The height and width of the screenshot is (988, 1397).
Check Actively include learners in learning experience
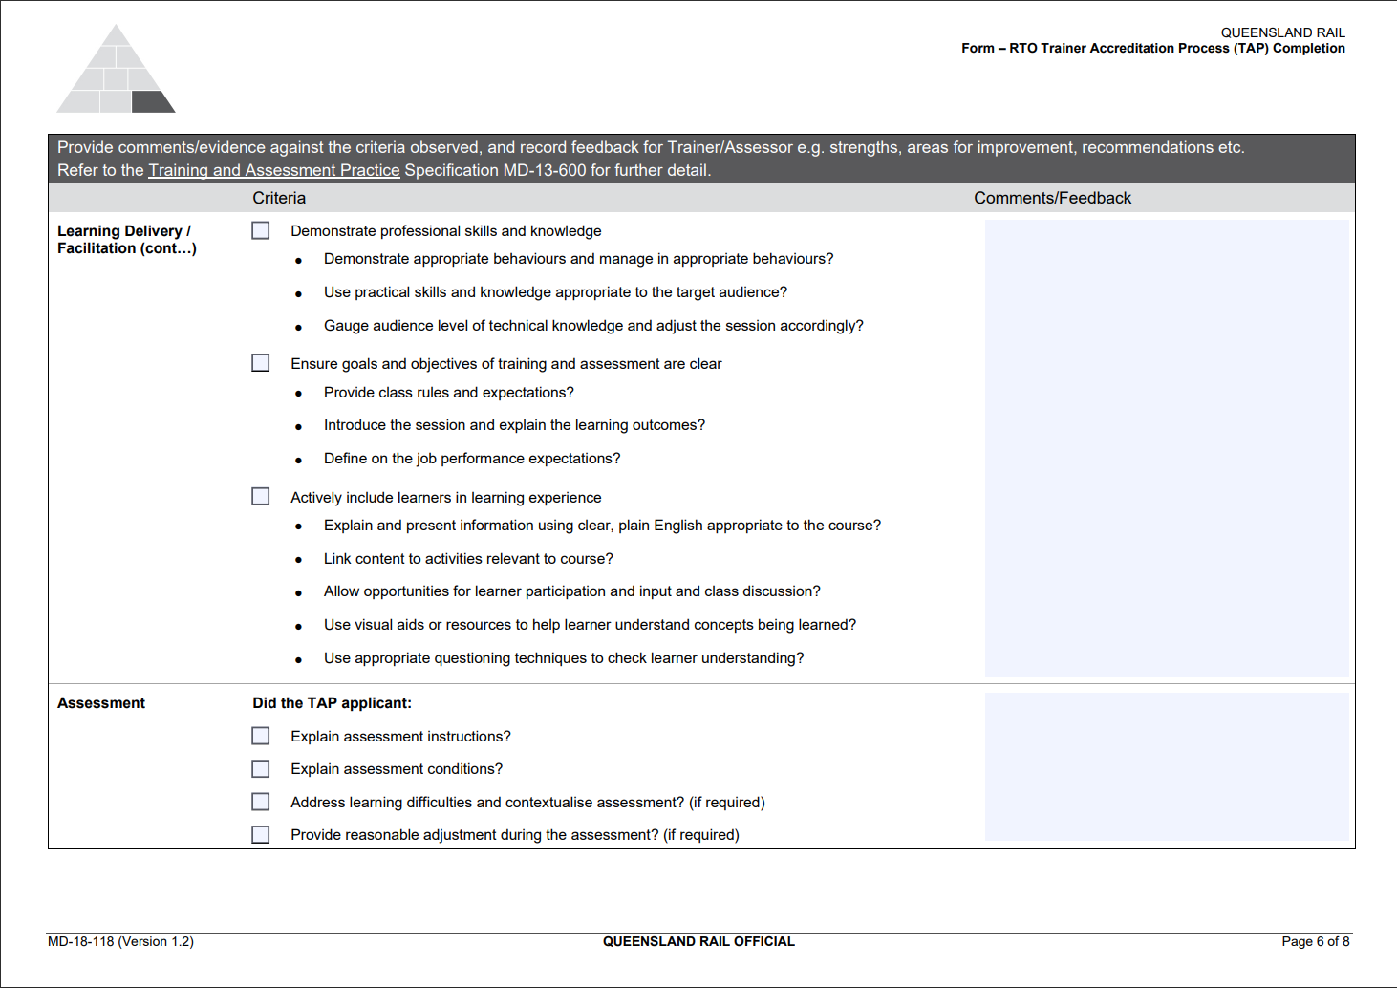tap(261, 497)
